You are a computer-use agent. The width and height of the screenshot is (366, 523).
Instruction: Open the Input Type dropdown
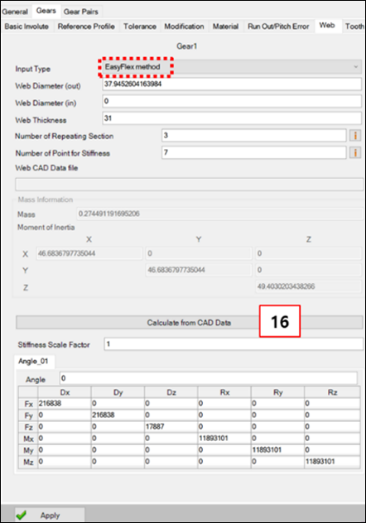click(x=232, y=67)
